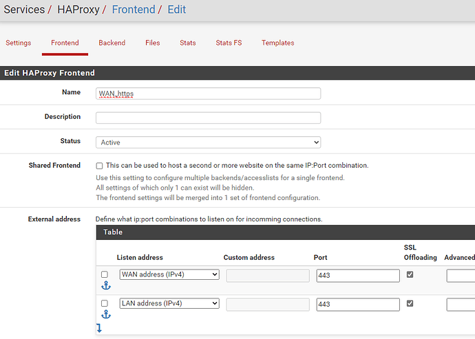Click the Port column header

point(320,258)
